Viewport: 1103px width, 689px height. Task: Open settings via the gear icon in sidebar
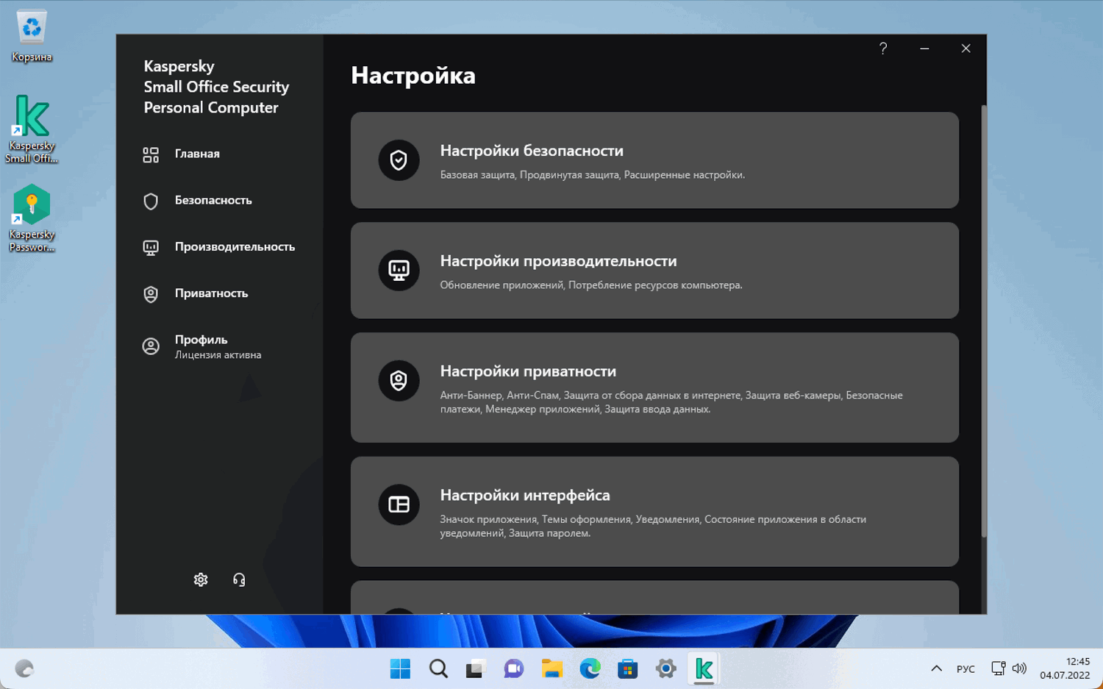tap(201, 579)
